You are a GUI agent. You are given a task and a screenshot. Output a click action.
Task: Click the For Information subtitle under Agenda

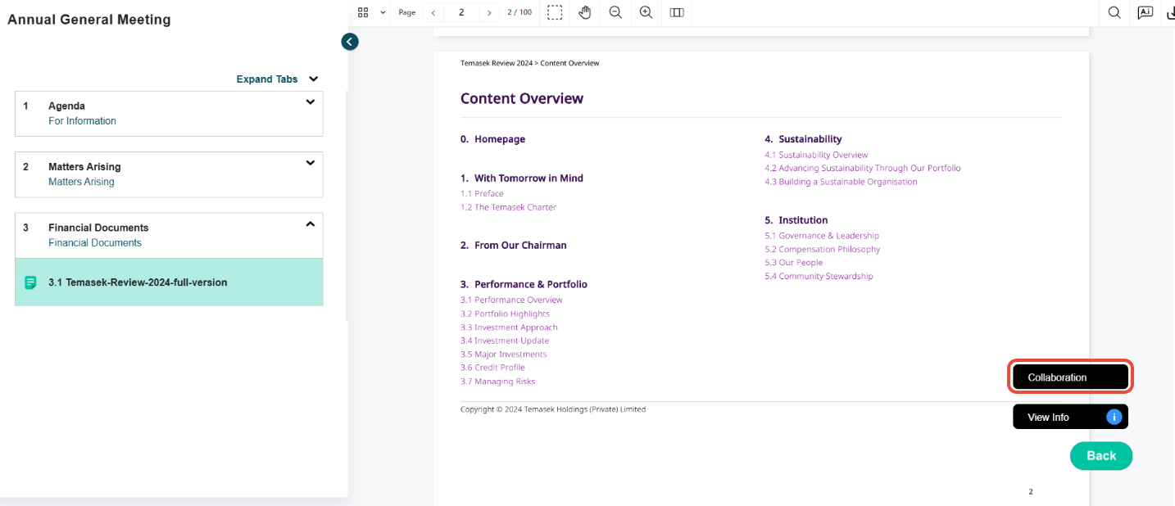[82, 121]
